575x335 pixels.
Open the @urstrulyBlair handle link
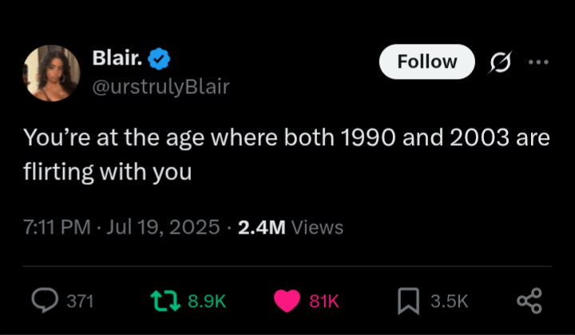pyautogui.click(x=161, y=87)
